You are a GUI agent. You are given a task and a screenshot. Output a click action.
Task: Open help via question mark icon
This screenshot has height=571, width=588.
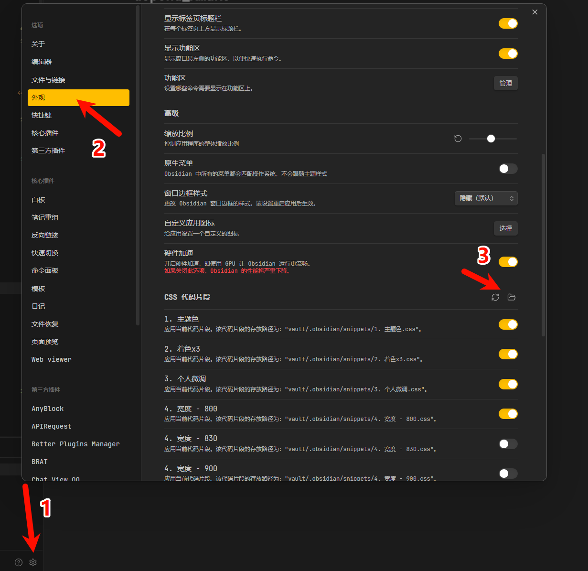[x=19, y=562]
